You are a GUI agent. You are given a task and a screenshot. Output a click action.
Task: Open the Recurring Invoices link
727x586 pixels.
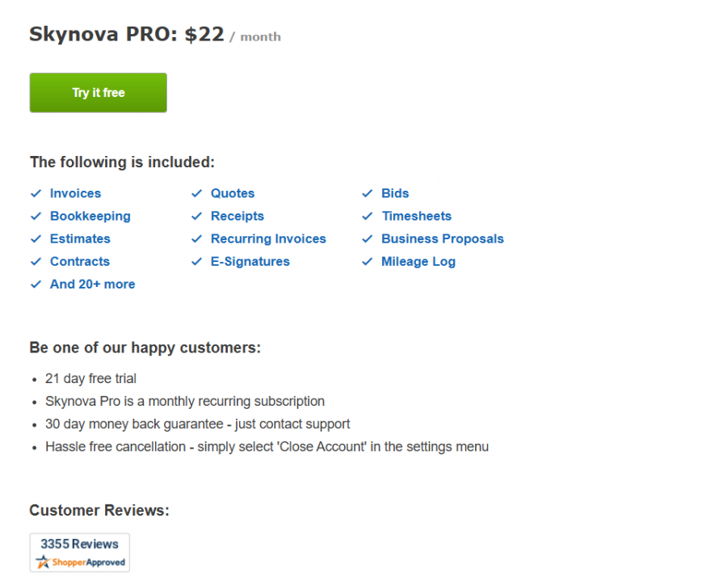tap(268, 238)
